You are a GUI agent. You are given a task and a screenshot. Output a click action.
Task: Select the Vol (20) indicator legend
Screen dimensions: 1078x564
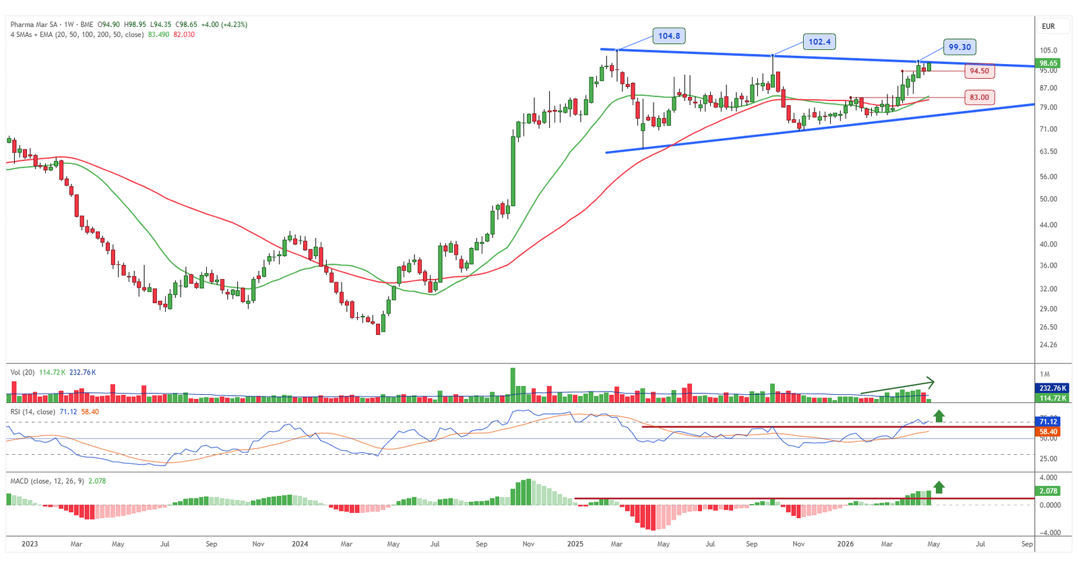(22, 372)
